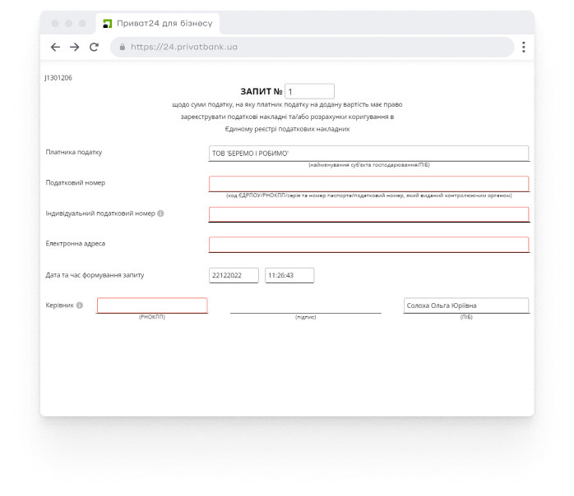Screen dimensions: 574x496
Task: Open the browser three-dot menu
Action: 523,47
